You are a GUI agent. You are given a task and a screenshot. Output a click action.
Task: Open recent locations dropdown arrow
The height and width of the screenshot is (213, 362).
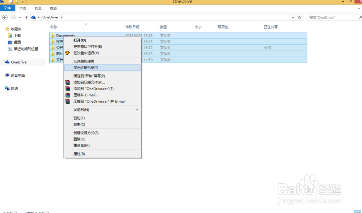pyautogui.click(x=20, y=17)
